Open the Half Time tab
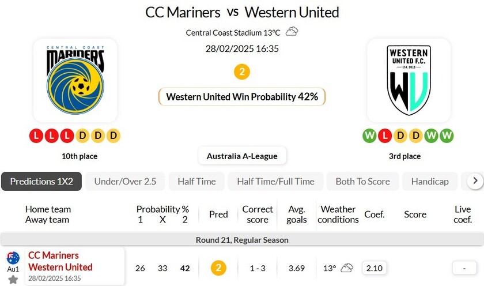Viewport: 484px width, 286px height. (x=196, y=181)
